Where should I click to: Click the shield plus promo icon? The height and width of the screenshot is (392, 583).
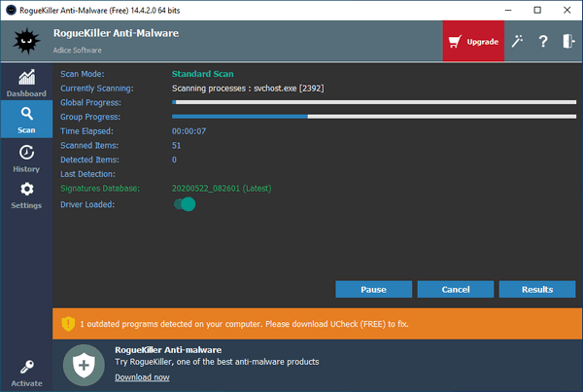(x=84, y=365)
